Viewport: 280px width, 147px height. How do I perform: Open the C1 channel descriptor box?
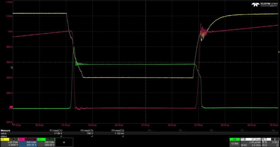pyautogui.click(x=9, y=142)
